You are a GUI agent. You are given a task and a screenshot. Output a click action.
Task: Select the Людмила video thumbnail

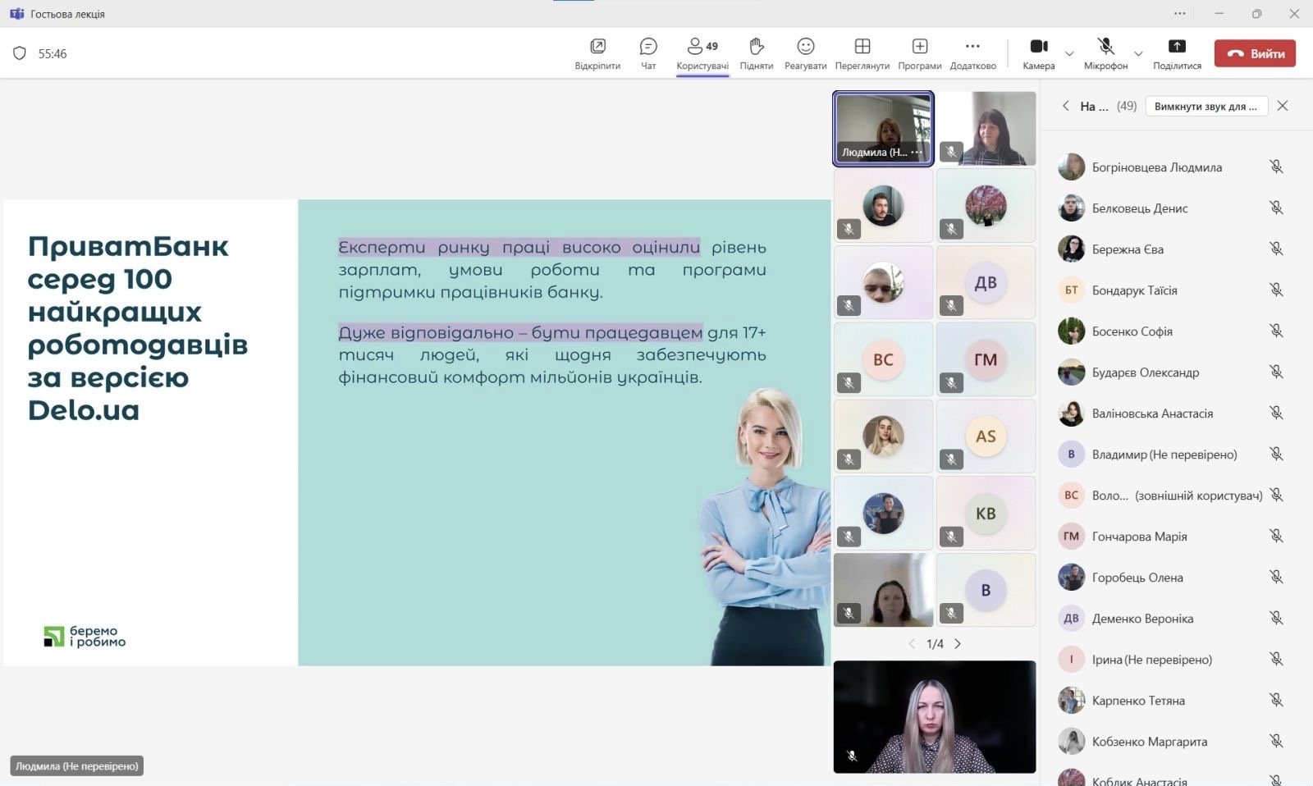point(883,129)
